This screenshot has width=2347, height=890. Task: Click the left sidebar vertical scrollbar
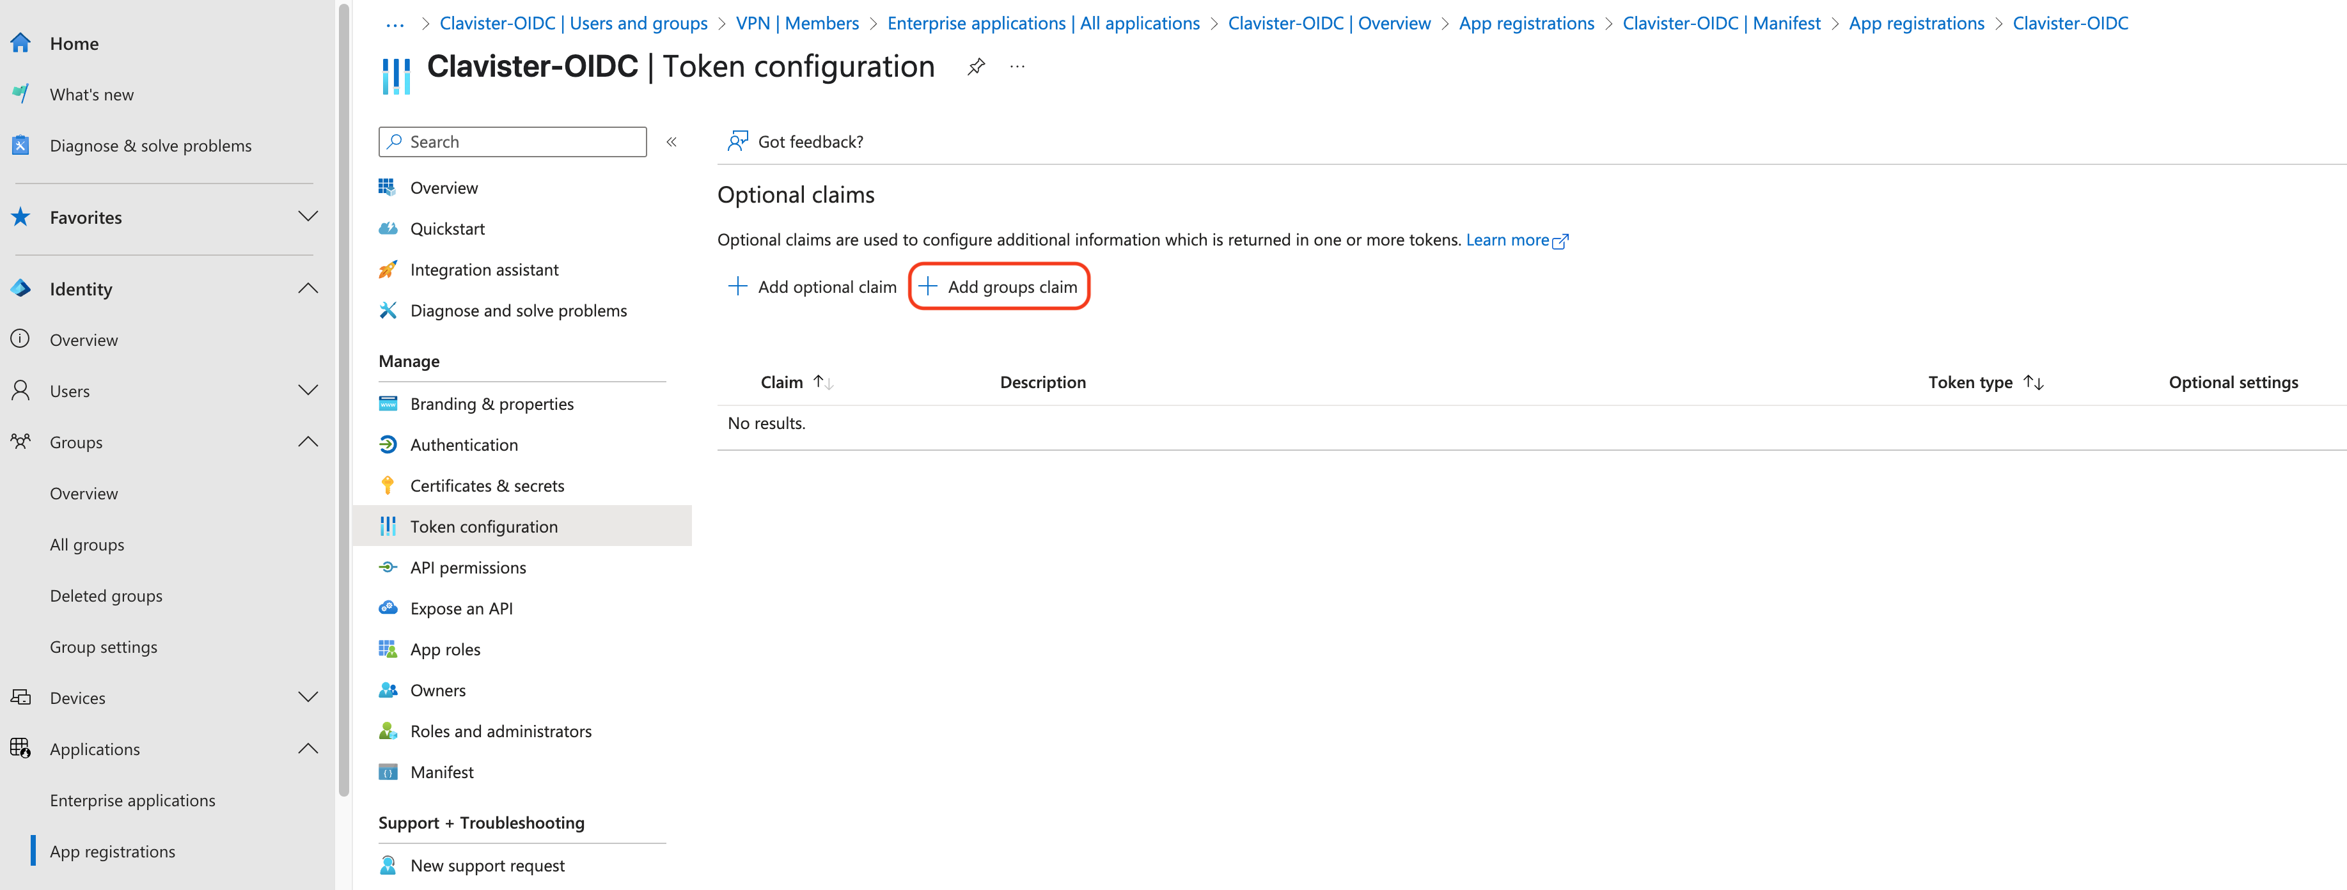click(x=343, y=401)
